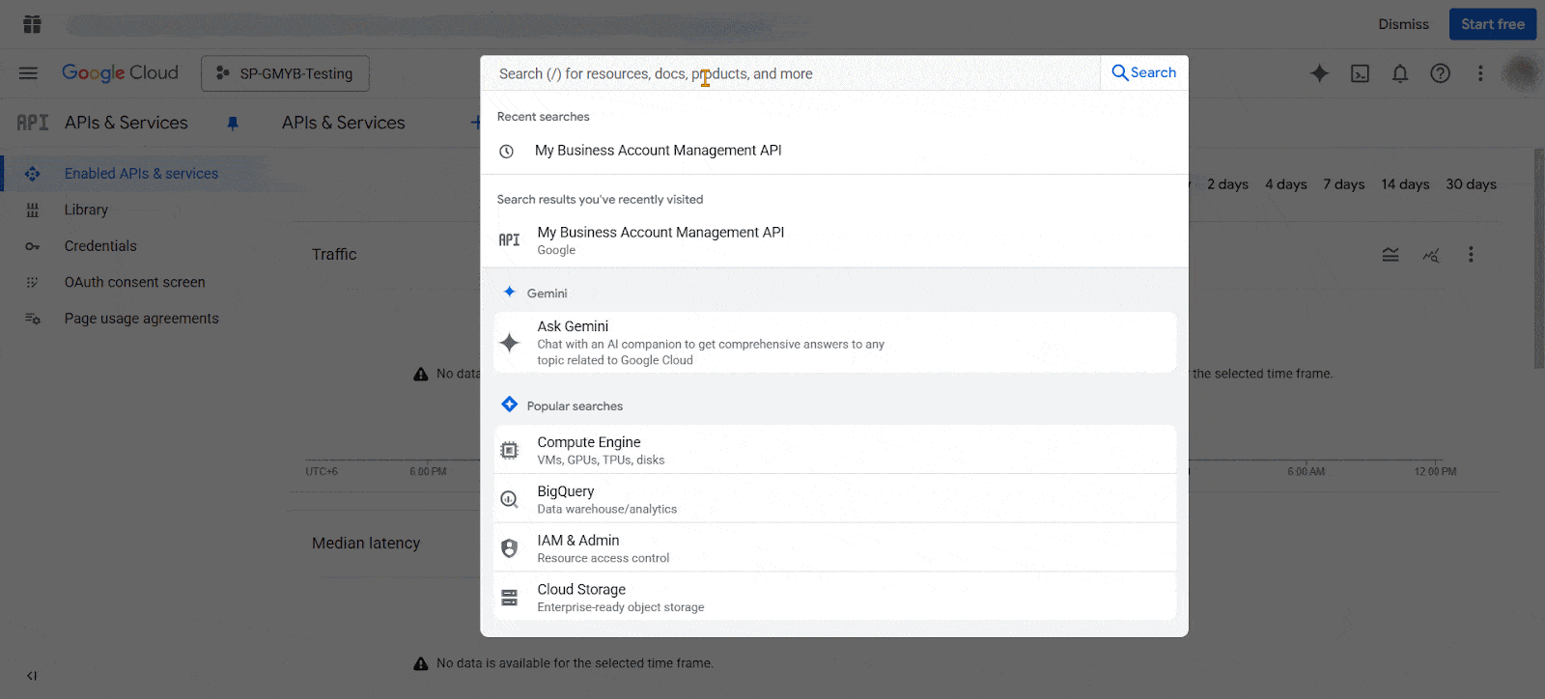This screenshot has height=699, width=1545.
Task: Select the 4 days time range
Action: (x=1286, y=184)
